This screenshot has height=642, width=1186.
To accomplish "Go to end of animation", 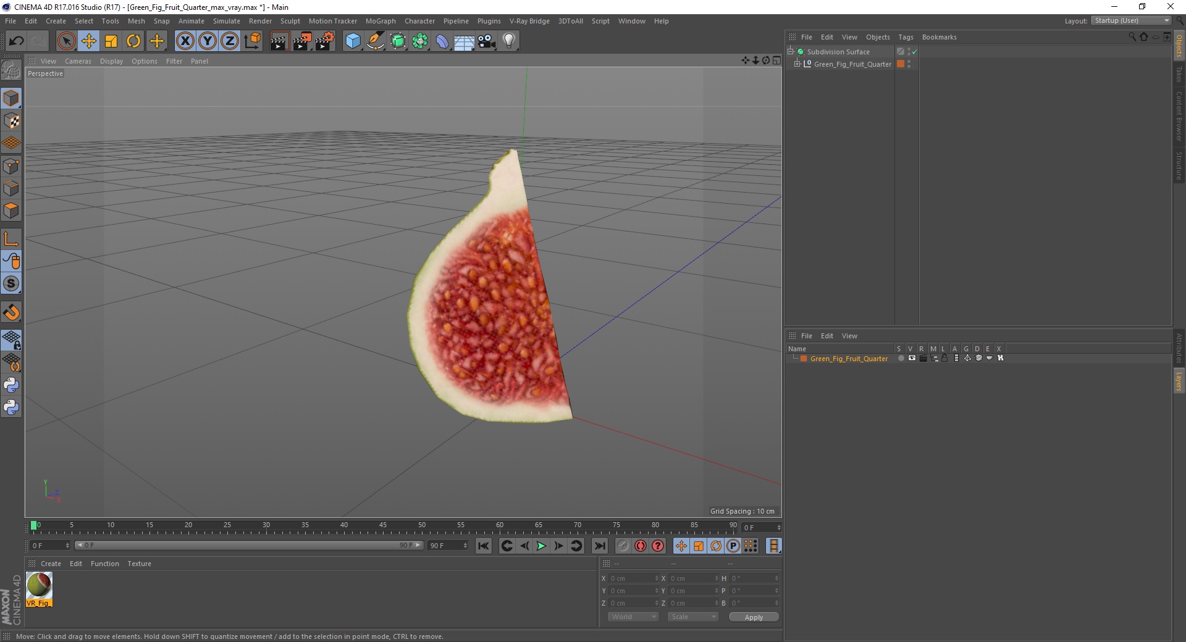I will point(599,546).
